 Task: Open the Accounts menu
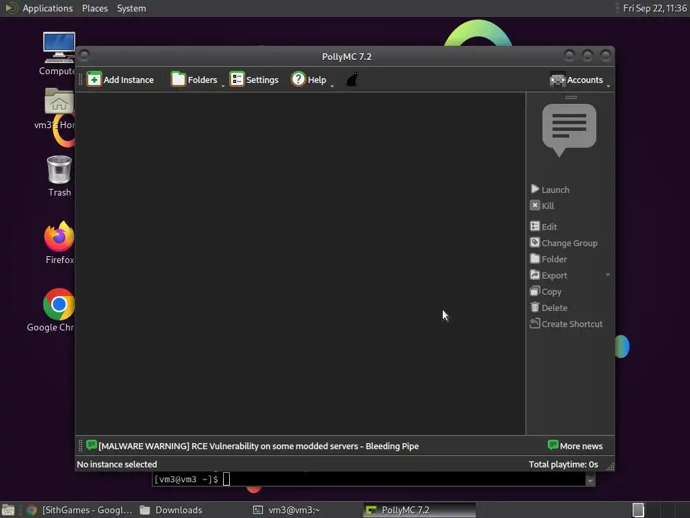[x=576, y=80]
